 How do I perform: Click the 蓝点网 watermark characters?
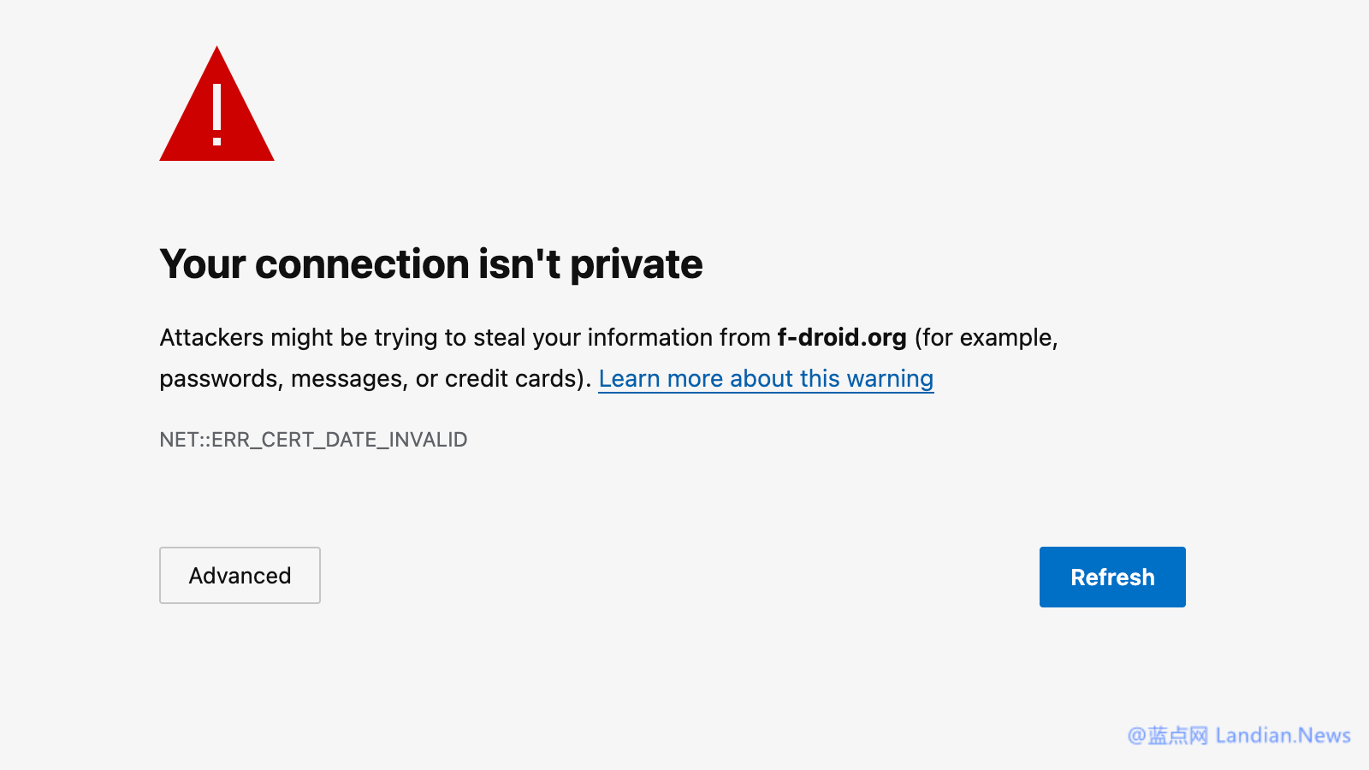(1177, 735)
